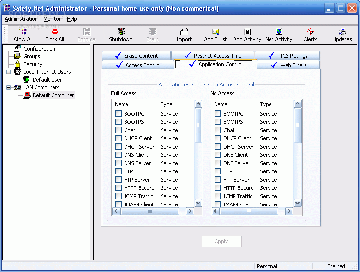Select IMAP4 Client row in Full Access
Image resolution: width=360 pixels, height=272 pixels.
[x=153, y=204]
